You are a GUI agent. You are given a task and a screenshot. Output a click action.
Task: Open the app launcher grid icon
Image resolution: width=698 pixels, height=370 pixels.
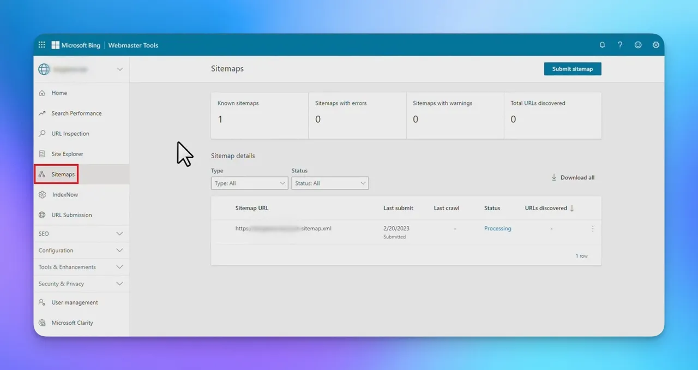point(42,45)
